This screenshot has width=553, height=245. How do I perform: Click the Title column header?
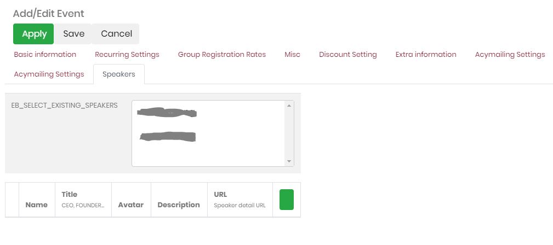click(x=70, y=194)
